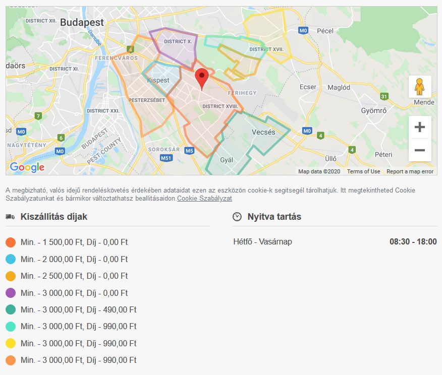Click the Maglód town label

[x=339, y=88]
